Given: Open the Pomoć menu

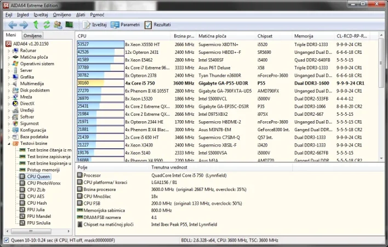Looking at the screenshot, I should (x=97, y=15).
